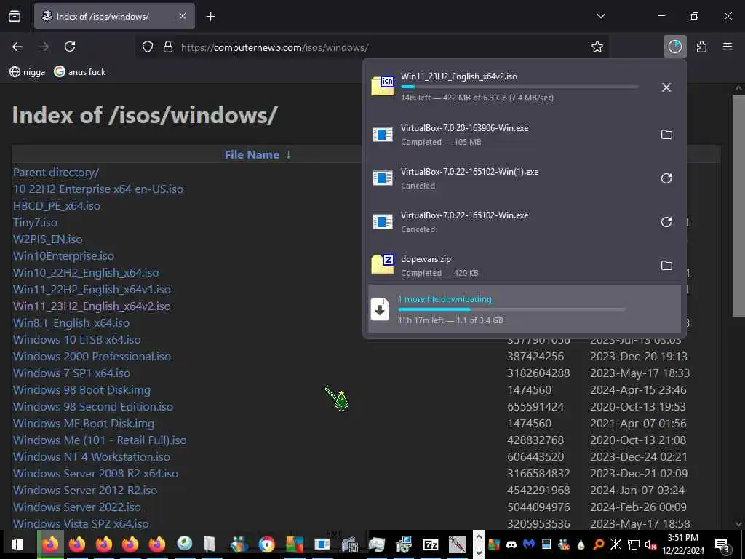The width and height of the screenshot is (745, 559).
Task: Download HBCD_PE_x64.iso
Action: click(57, 206)
